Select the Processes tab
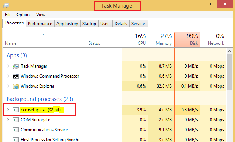 (14, 23)
